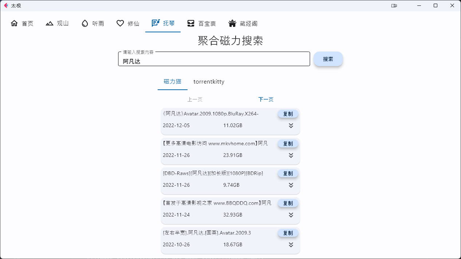Screen dimensions: 461x259
Task: Copy the 32.93GB result magnet link
Action: [288, 203]
